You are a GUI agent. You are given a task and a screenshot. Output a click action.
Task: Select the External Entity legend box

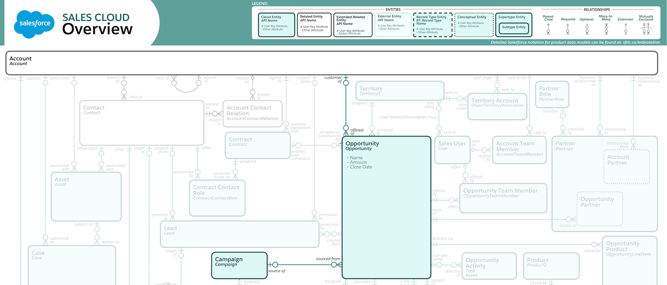pos(393,25)
